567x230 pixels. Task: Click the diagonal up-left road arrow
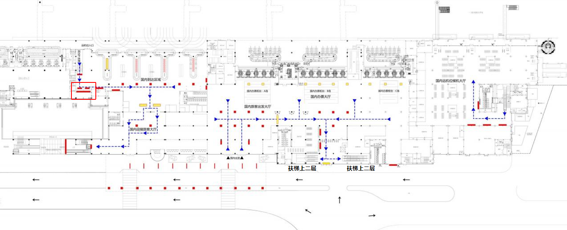click(308, 211)
